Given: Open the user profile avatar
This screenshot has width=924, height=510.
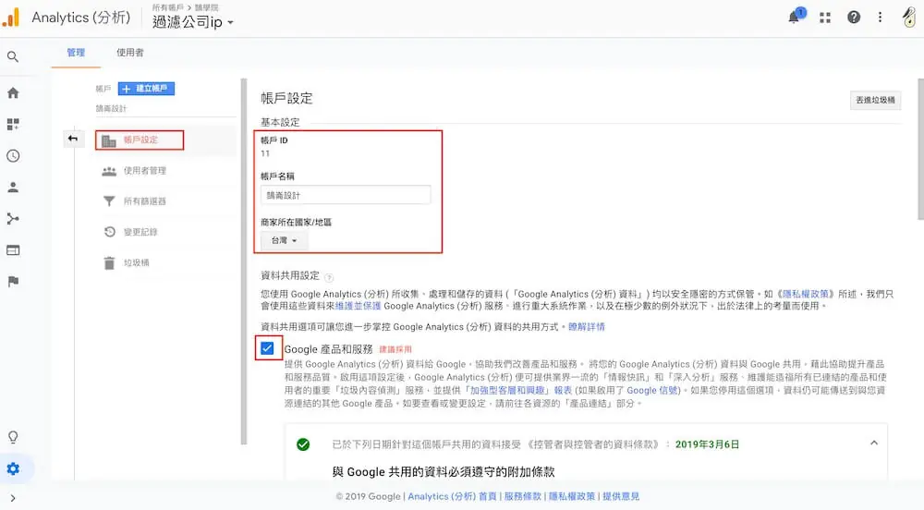Looking at the screenshot, I should tap(909, 17).
